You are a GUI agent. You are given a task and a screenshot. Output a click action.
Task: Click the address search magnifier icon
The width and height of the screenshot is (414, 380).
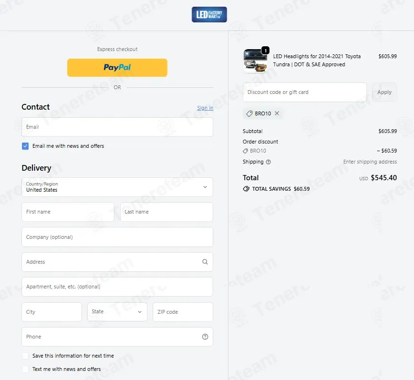point(205,262)
